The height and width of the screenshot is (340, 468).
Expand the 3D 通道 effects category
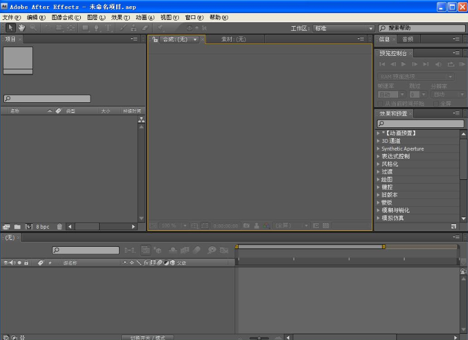coord(377,140)
